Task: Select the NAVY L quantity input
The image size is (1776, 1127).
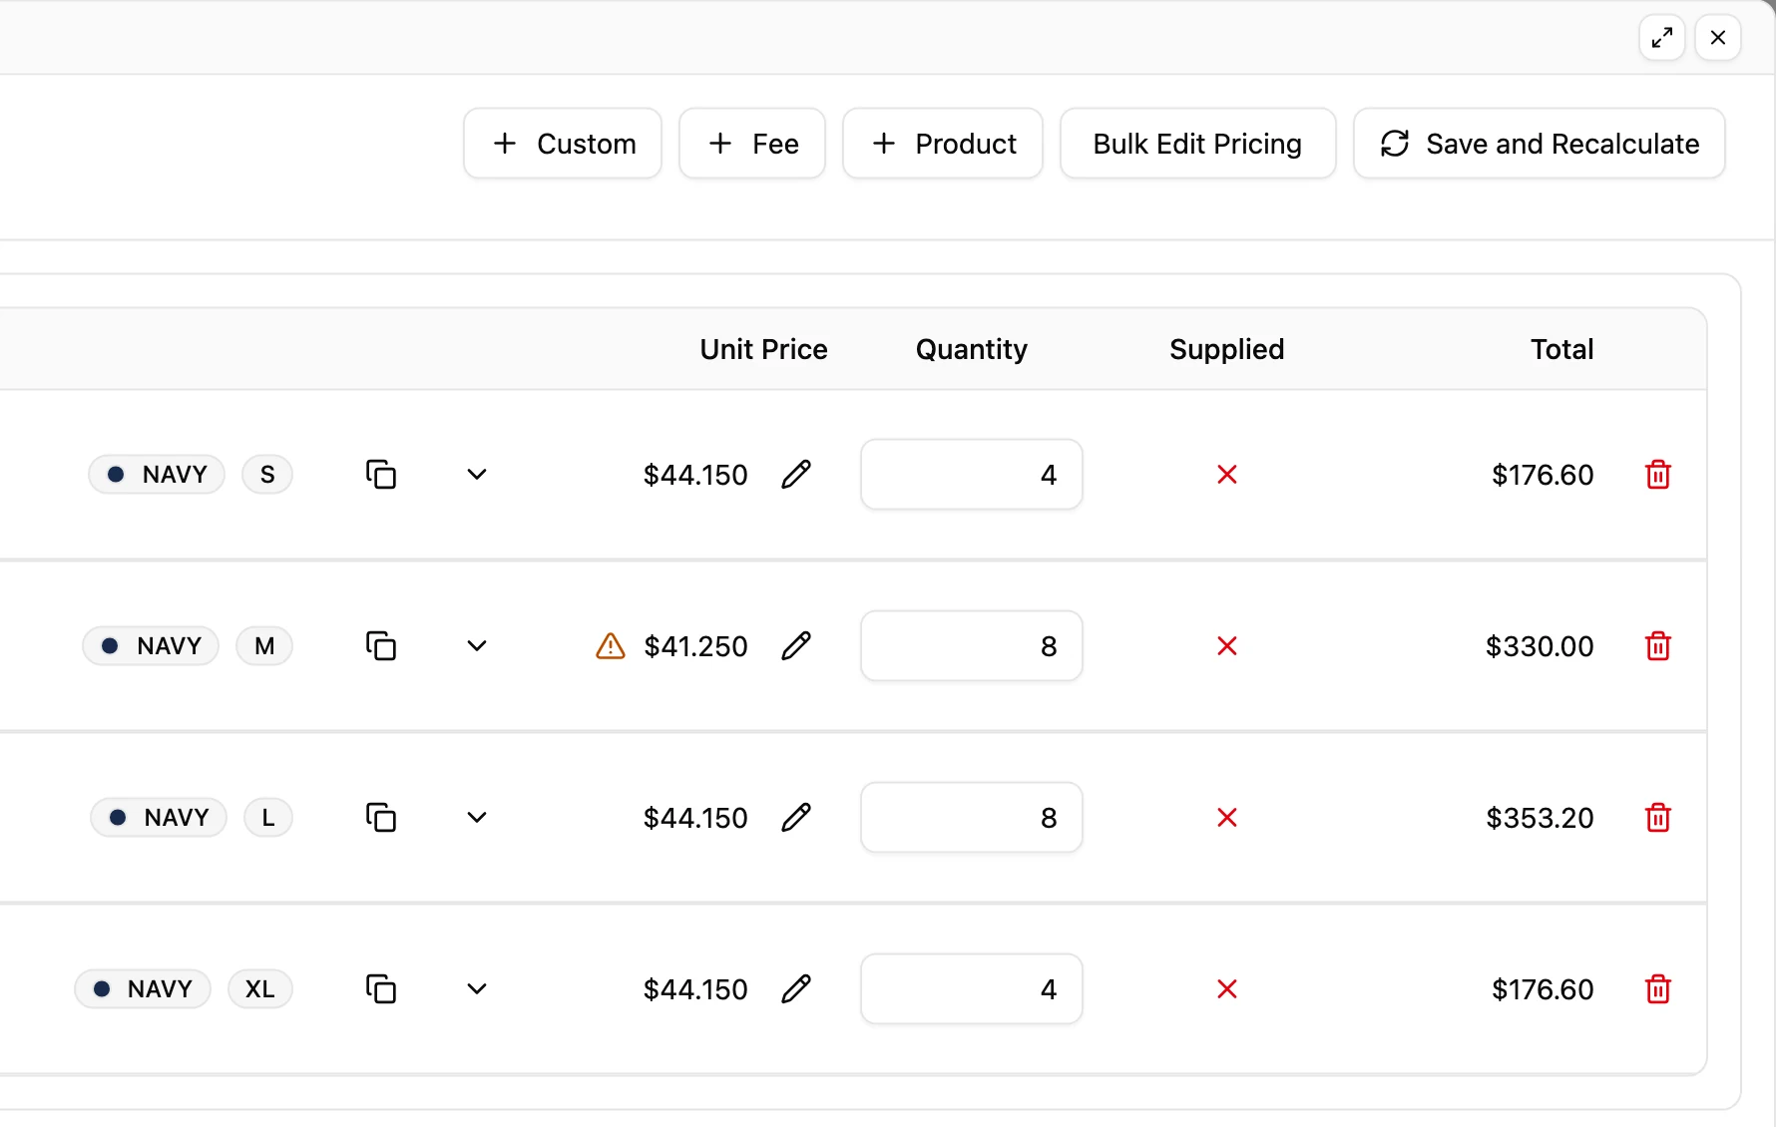Action: coord(972,818)
